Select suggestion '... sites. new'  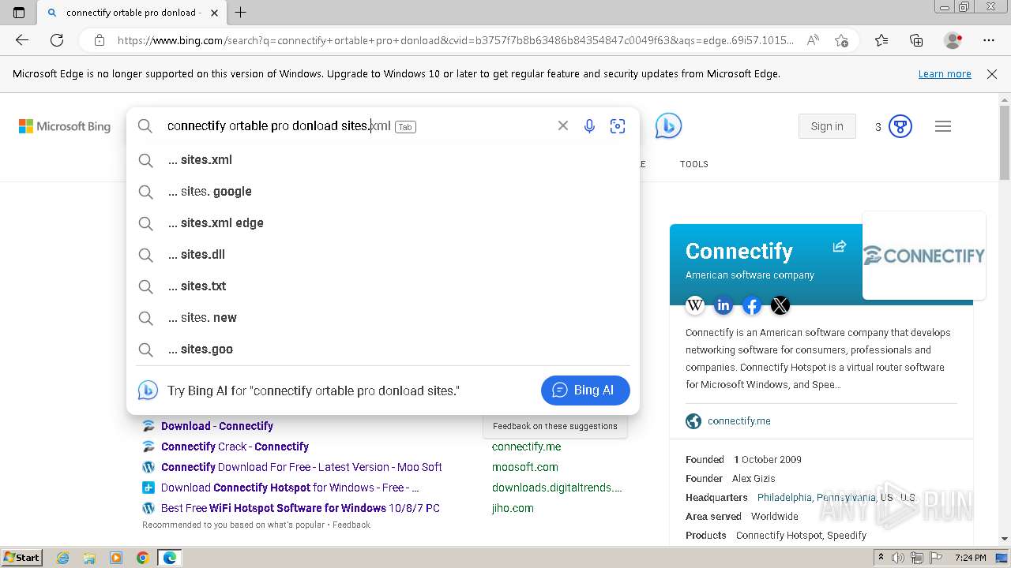pyautogui.click(x=383, y=317)
